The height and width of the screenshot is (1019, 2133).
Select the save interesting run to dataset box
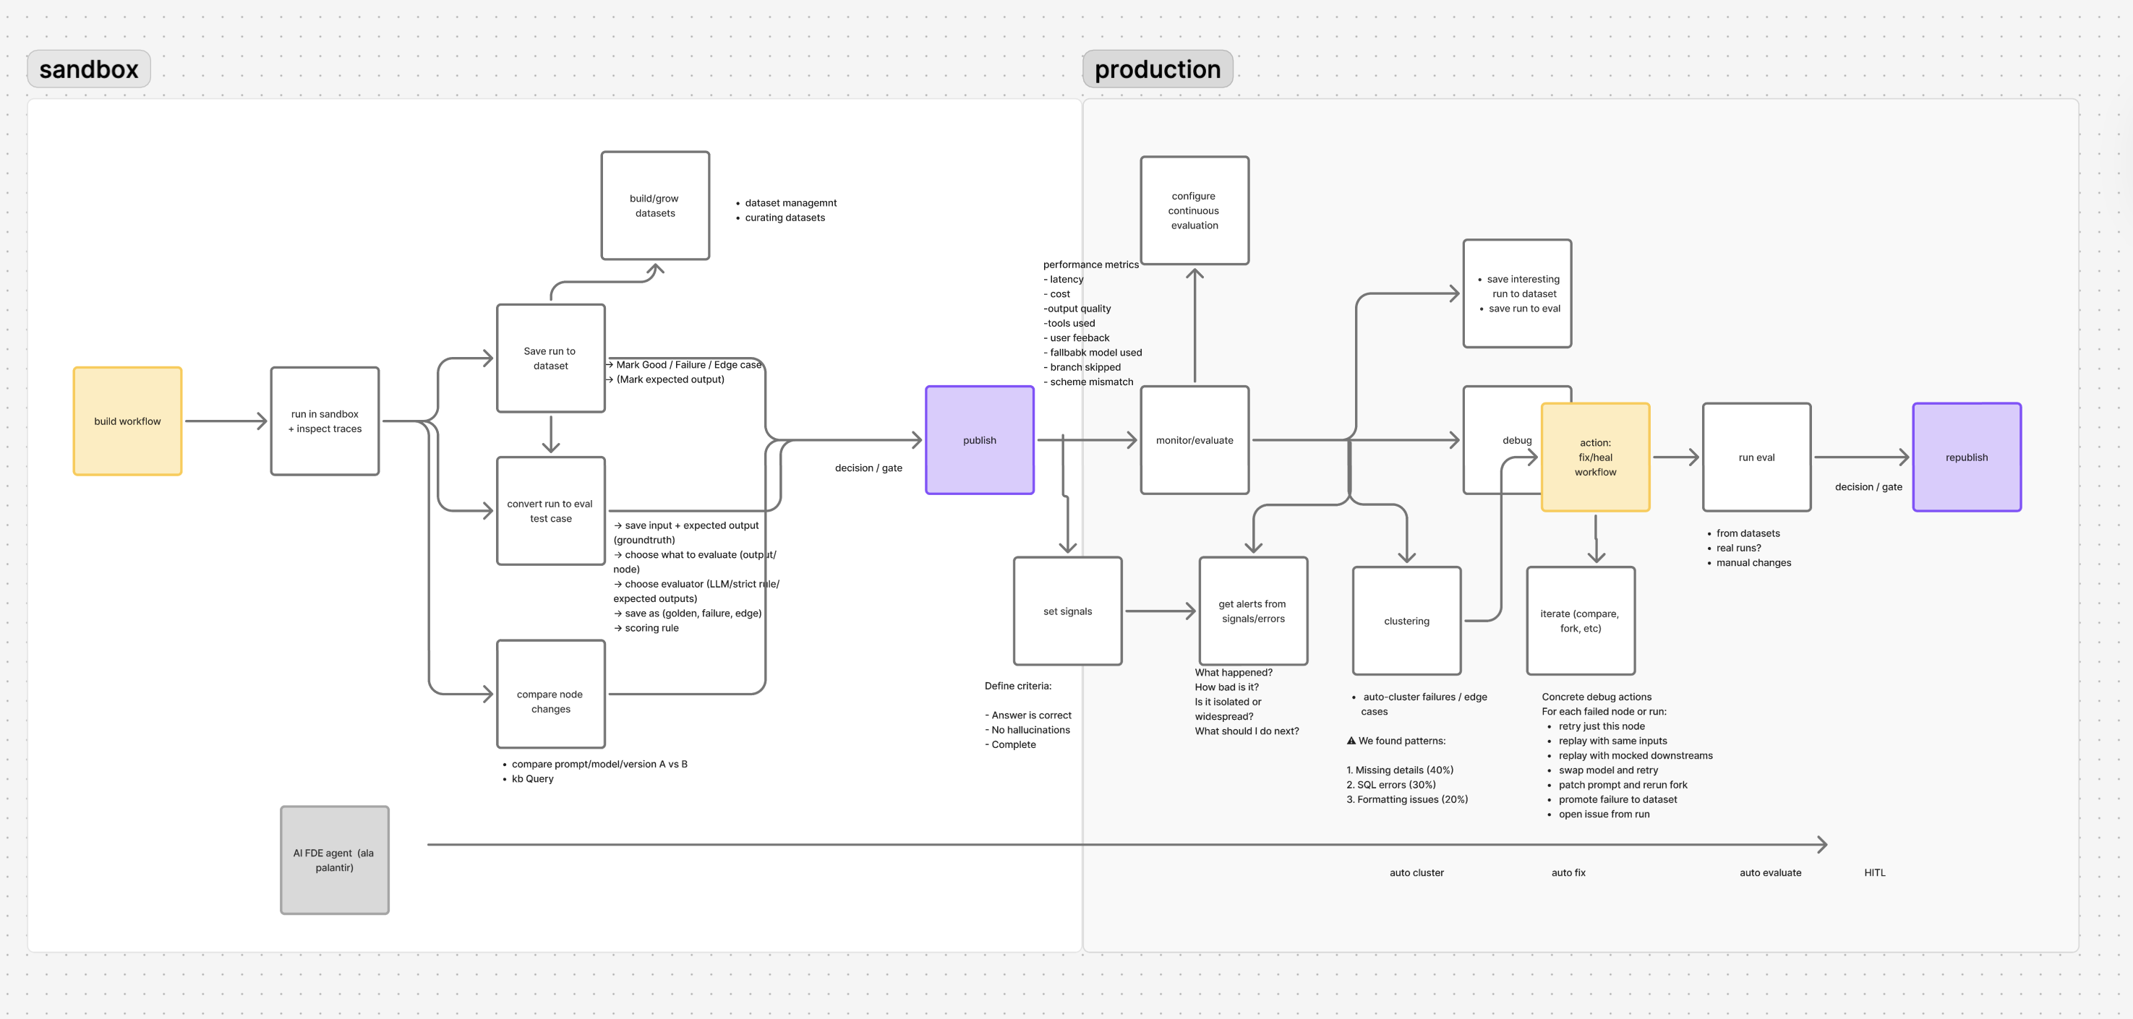point(1518,294)
